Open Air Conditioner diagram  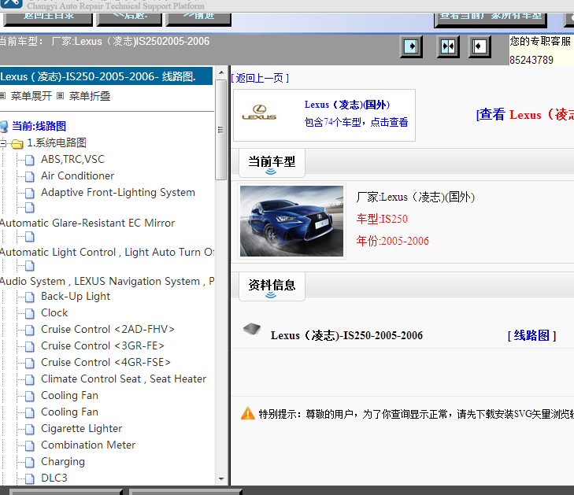pos(77,175)
